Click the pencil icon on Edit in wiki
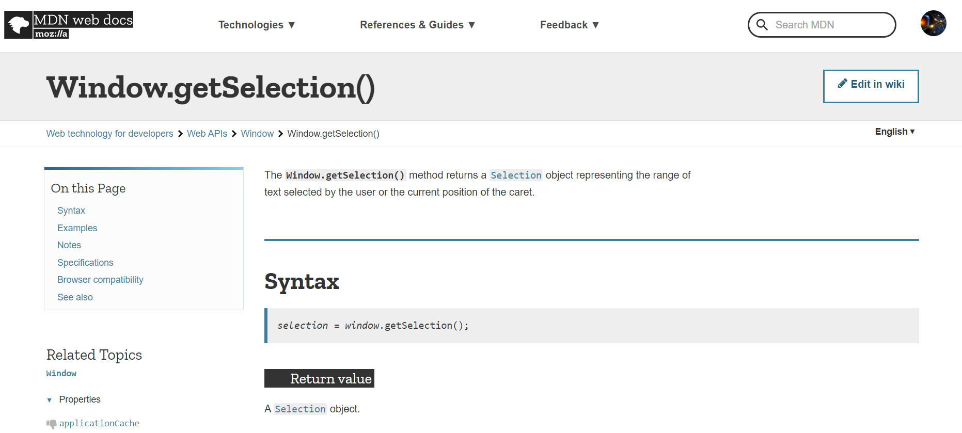 [842, 83]
